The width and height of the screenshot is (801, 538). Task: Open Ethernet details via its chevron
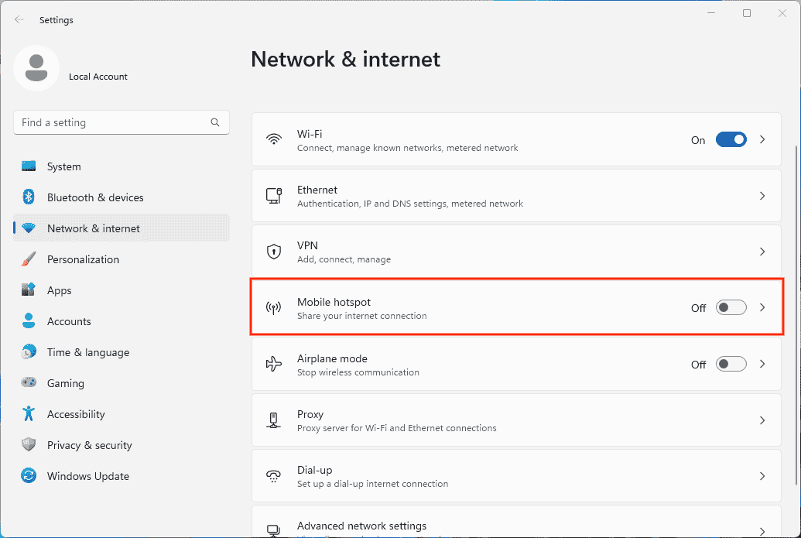pos(762,196)
